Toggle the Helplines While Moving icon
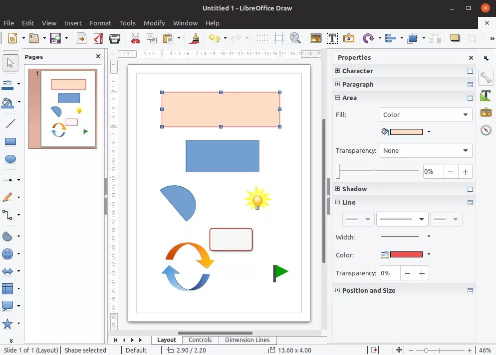Viewport: 496px width, 355px height. 278,38
